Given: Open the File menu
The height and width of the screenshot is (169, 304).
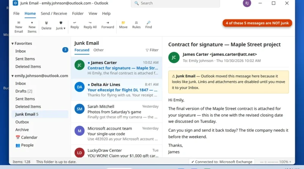Looking at the screenshot, I should tap(16, 13).
